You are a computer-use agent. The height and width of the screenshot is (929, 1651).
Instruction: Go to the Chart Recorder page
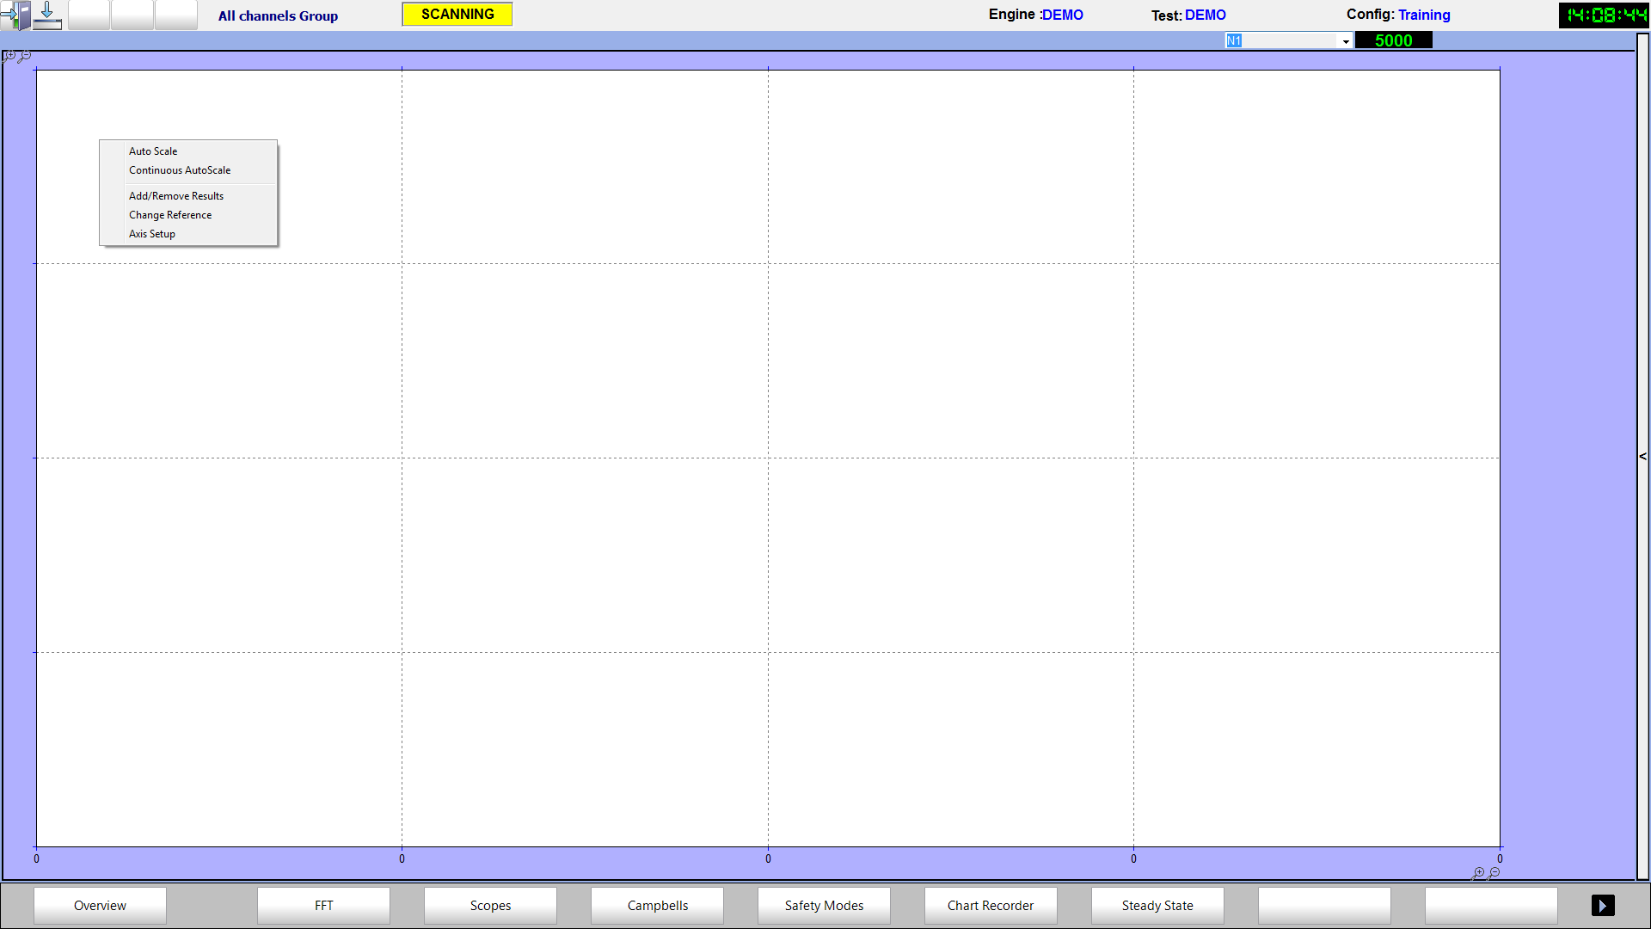(x=991, y=906)
